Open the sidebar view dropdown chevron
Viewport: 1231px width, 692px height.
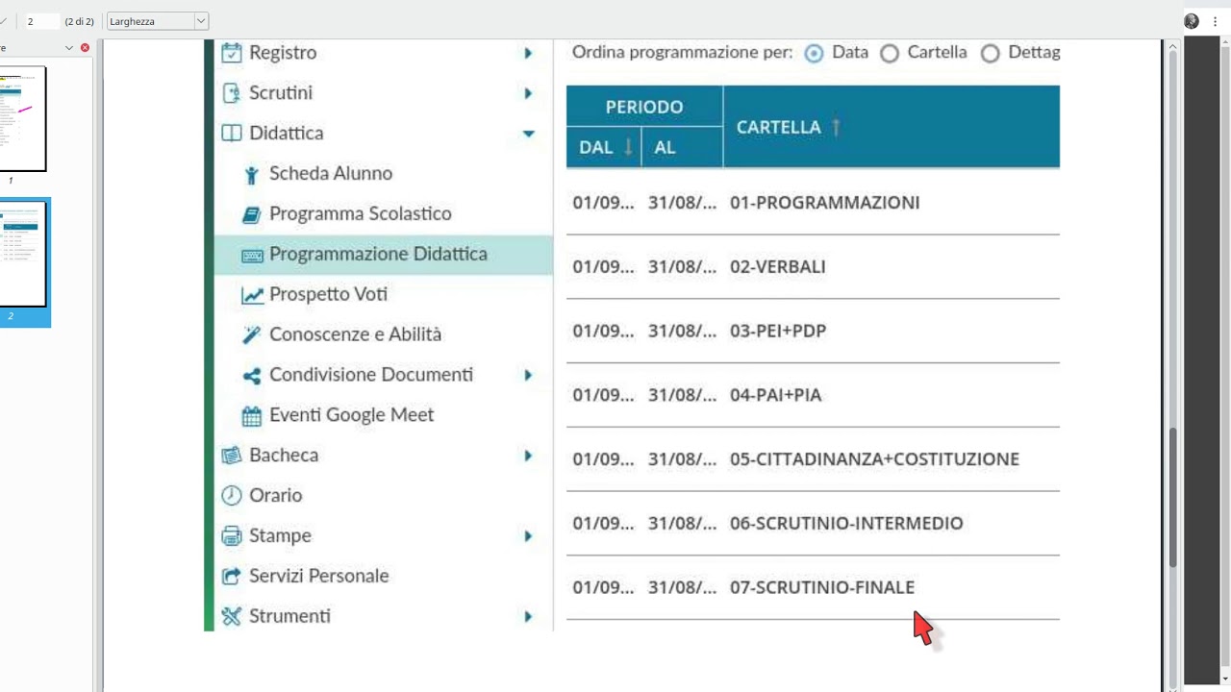(68, 47)
